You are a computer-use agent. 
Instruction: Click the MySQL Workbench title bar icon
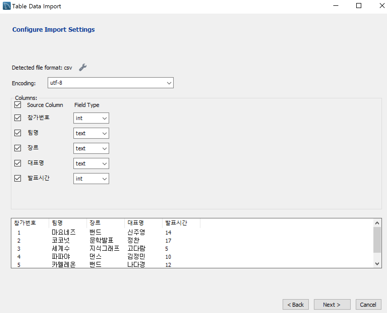7,6
